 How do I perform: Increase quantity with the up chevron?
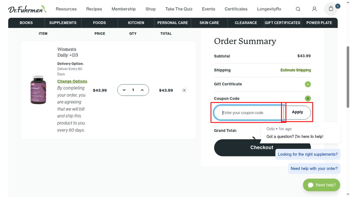point(142,90)
